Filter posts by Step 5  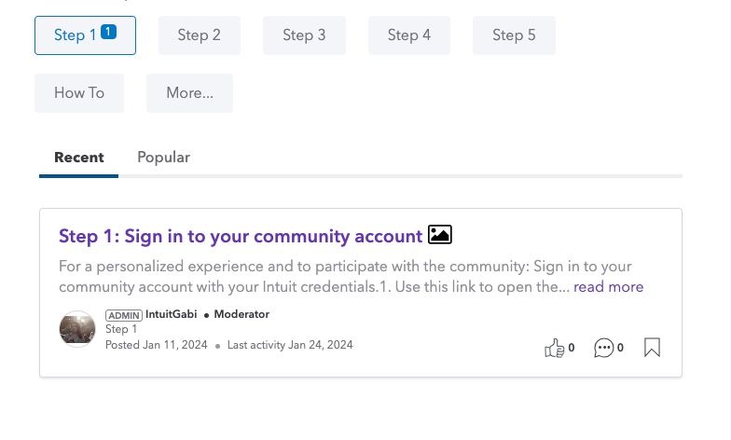click(515, 35)
